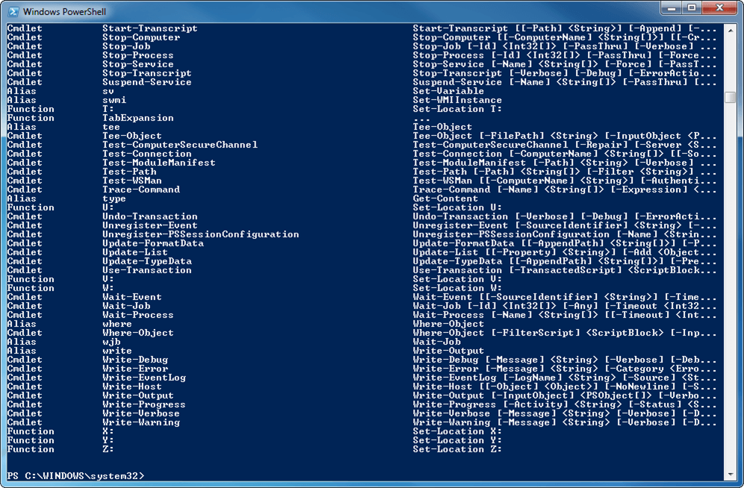Maximize the Windows PowerShell window

click(x=691, y=8)
